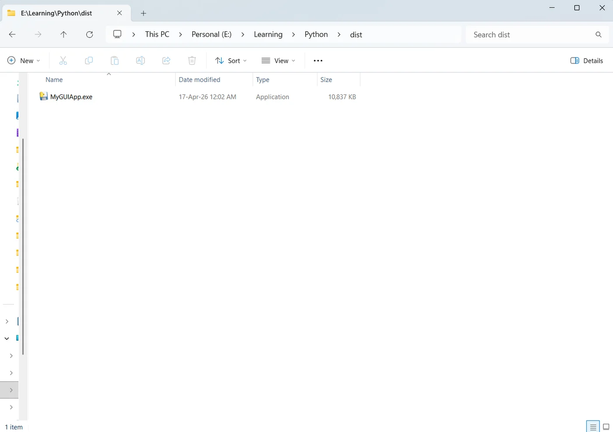This screenshot has width=613, height=432.
Task: Expand the chevron before This PC
Action: coord(134,35)
